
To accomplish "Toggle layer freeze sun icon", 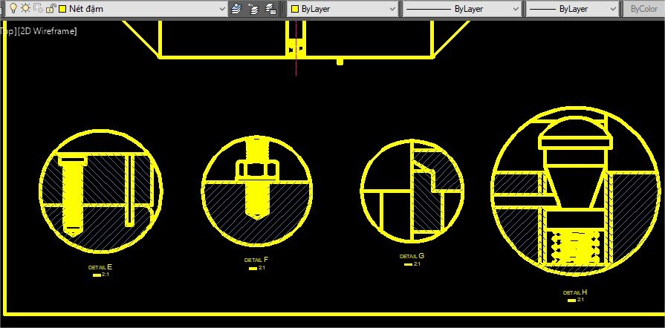I will click(25, 8).
